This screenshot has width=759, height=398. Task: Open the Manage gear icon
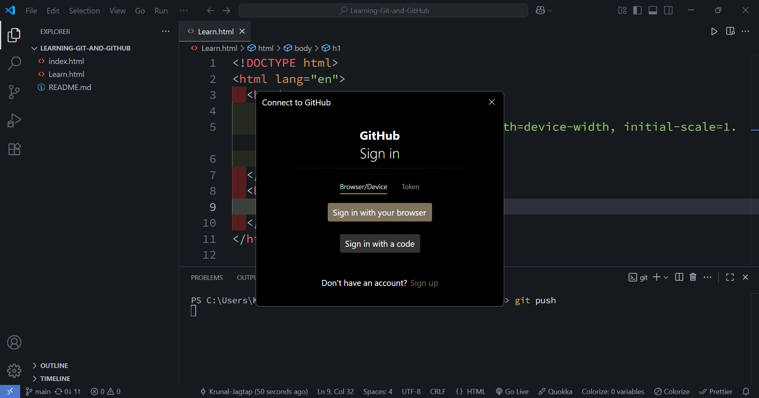pos(14,371)
